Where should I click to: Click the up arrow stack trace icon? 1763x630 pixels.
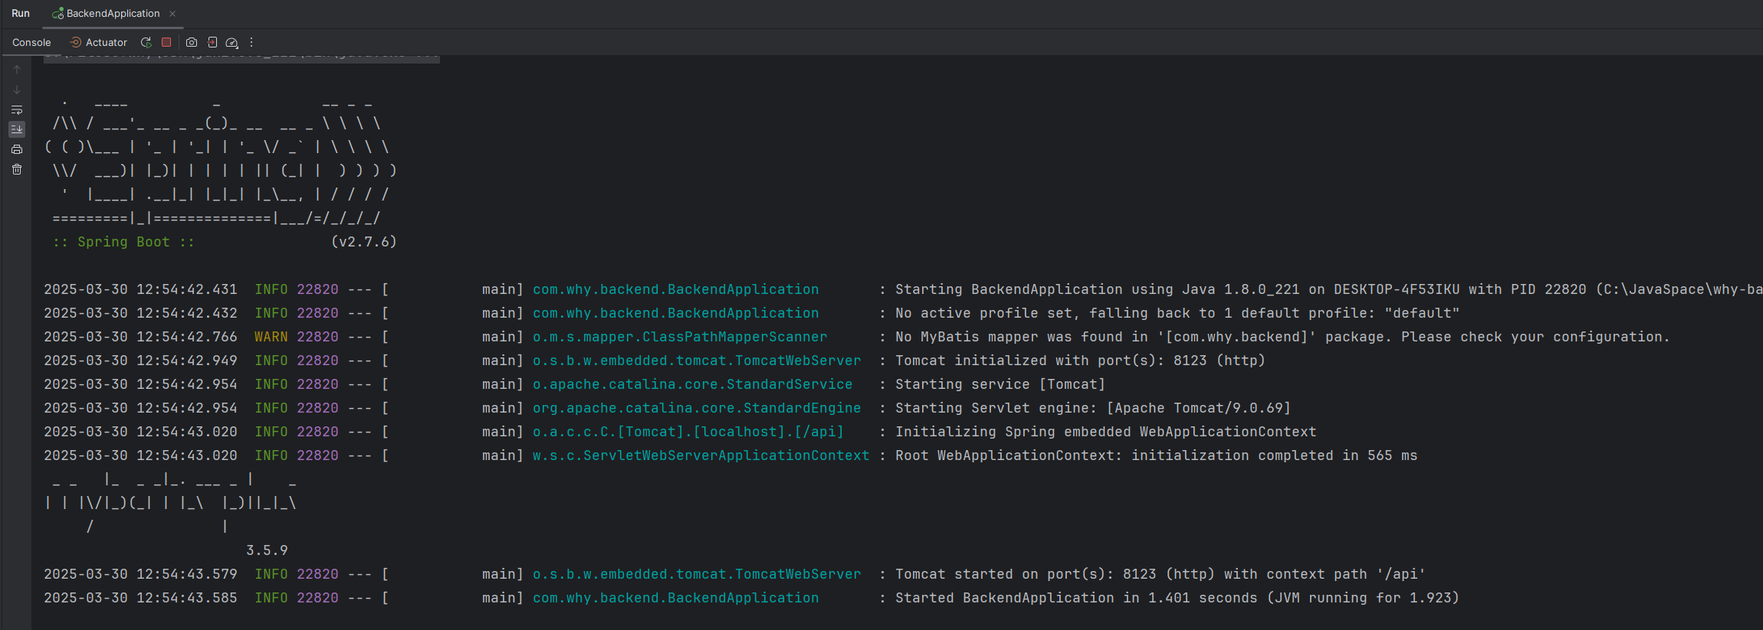pos(17,70)
